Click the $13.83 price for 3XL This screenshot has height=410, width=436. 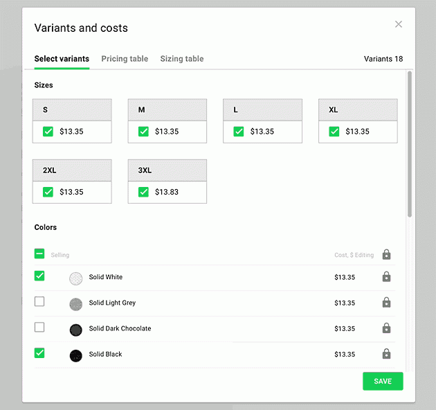[x=167, y=192]
